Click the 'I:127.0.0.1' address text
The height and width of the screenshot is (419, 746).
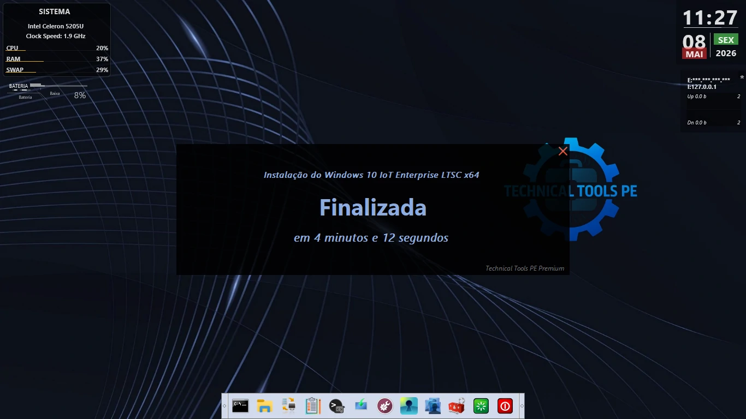702,87
